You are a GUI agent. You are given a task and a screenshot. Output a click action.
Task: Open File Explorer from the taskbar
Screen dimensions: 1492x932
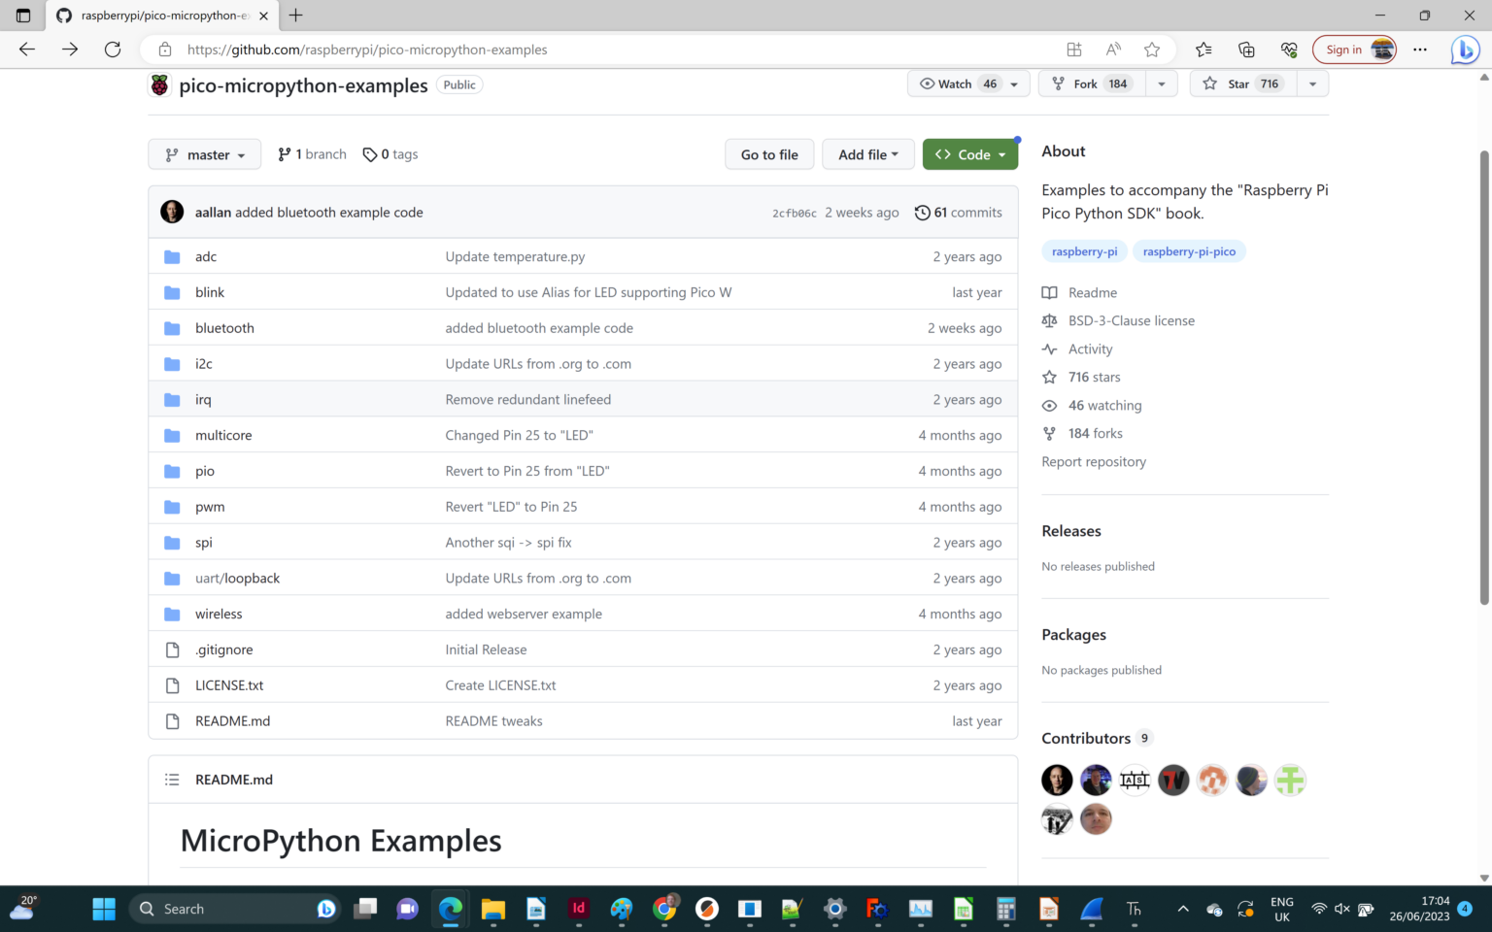pyautogui.click(x=493, y=909)
